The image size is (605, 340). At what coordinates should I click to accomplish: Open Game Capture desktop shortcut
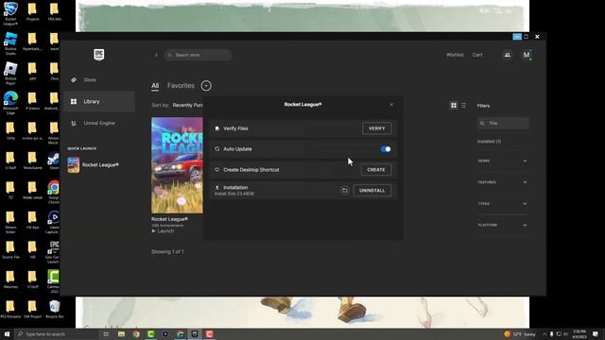[54, 222]
